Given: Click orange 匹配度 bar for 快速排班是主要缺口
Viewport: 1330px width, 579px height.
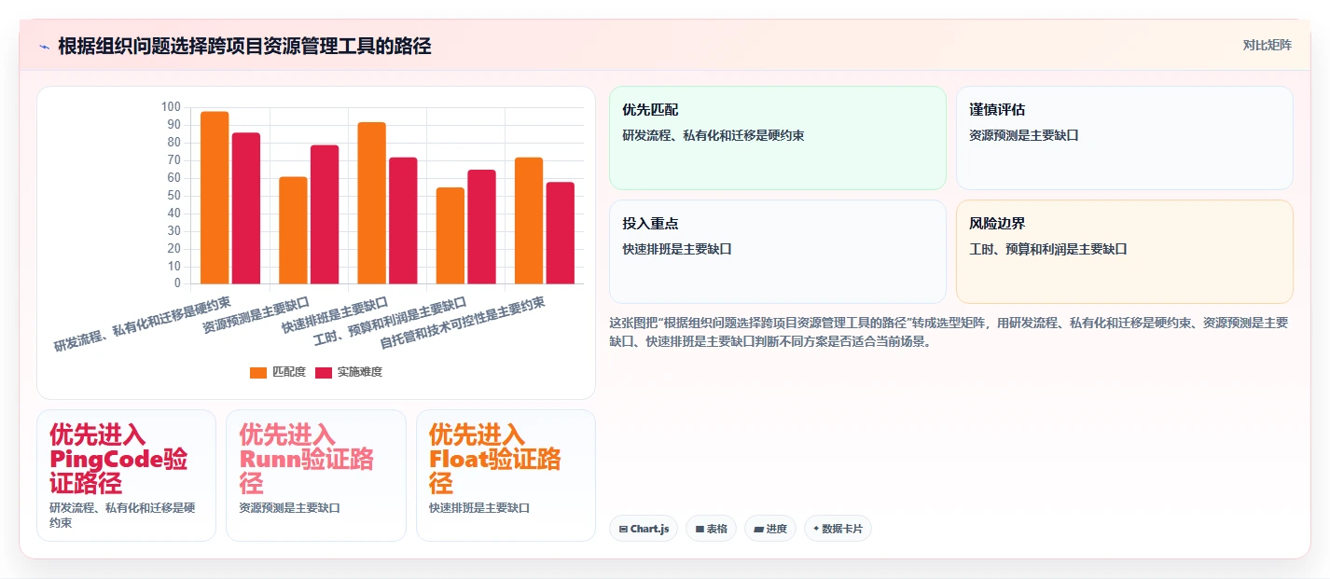Looking at the screenshot, I should point(372,203).
